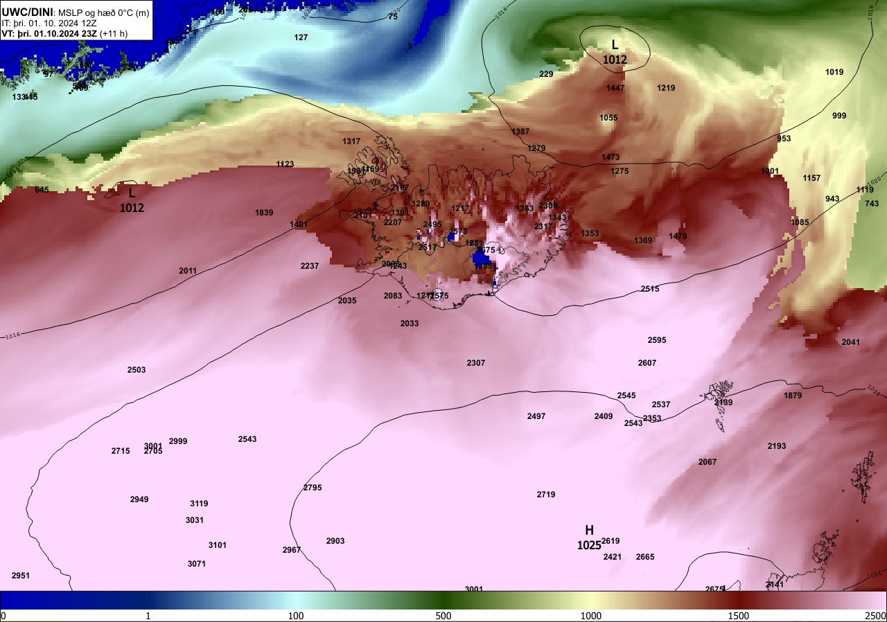Click the freezing level value '1387'

[520, 132]
